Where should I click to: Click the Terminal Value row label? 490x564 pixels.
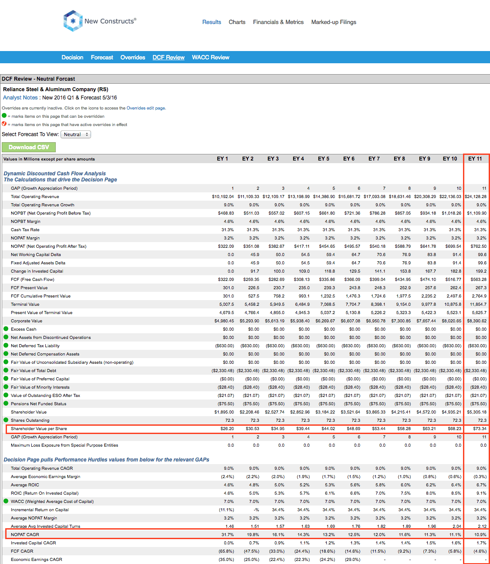(x=25, y=304)
